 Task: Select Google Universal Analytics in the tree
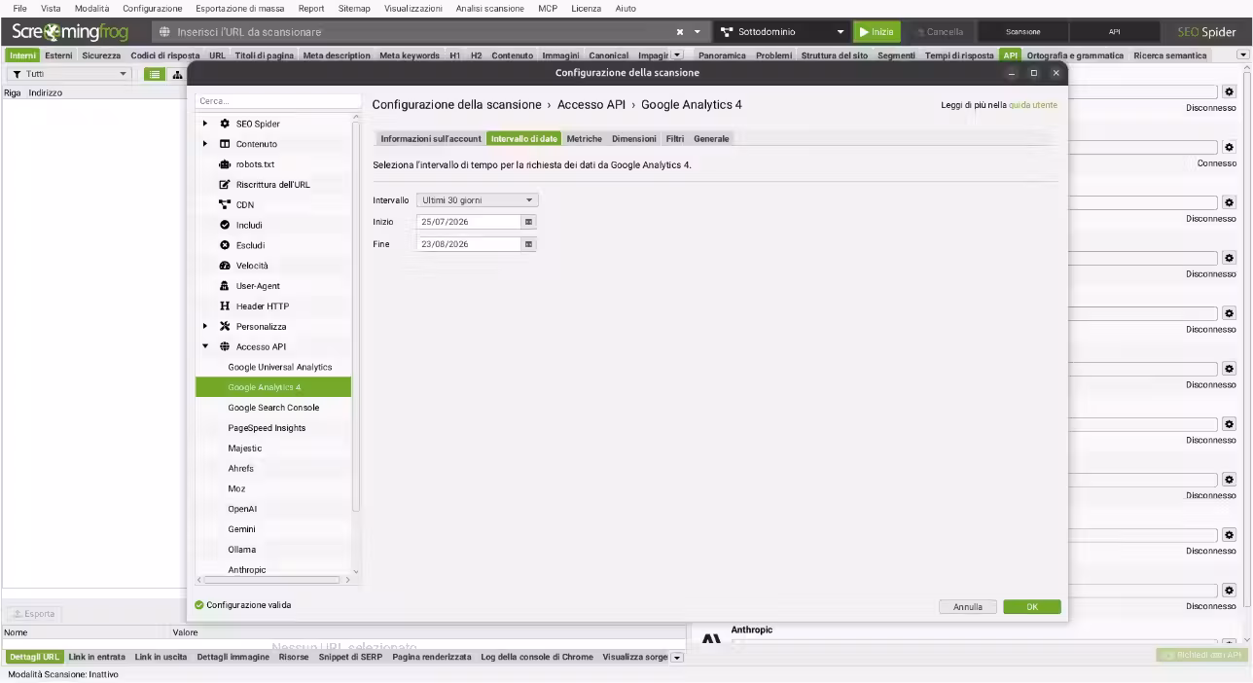pos(280,367)
